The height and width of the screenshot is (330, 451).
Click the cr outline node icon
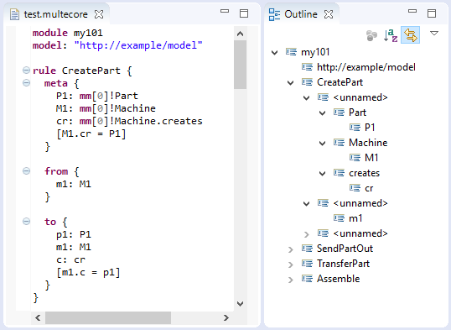coord(355,188)
